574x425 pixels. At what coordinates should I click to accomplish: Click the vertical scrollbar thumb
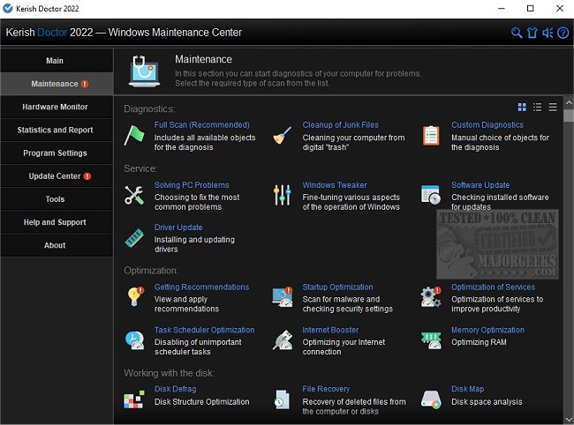point(569,116)
